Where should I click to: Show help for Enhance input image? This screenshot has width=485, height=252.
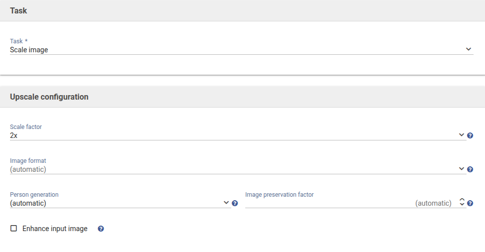(x=101, y=229)
